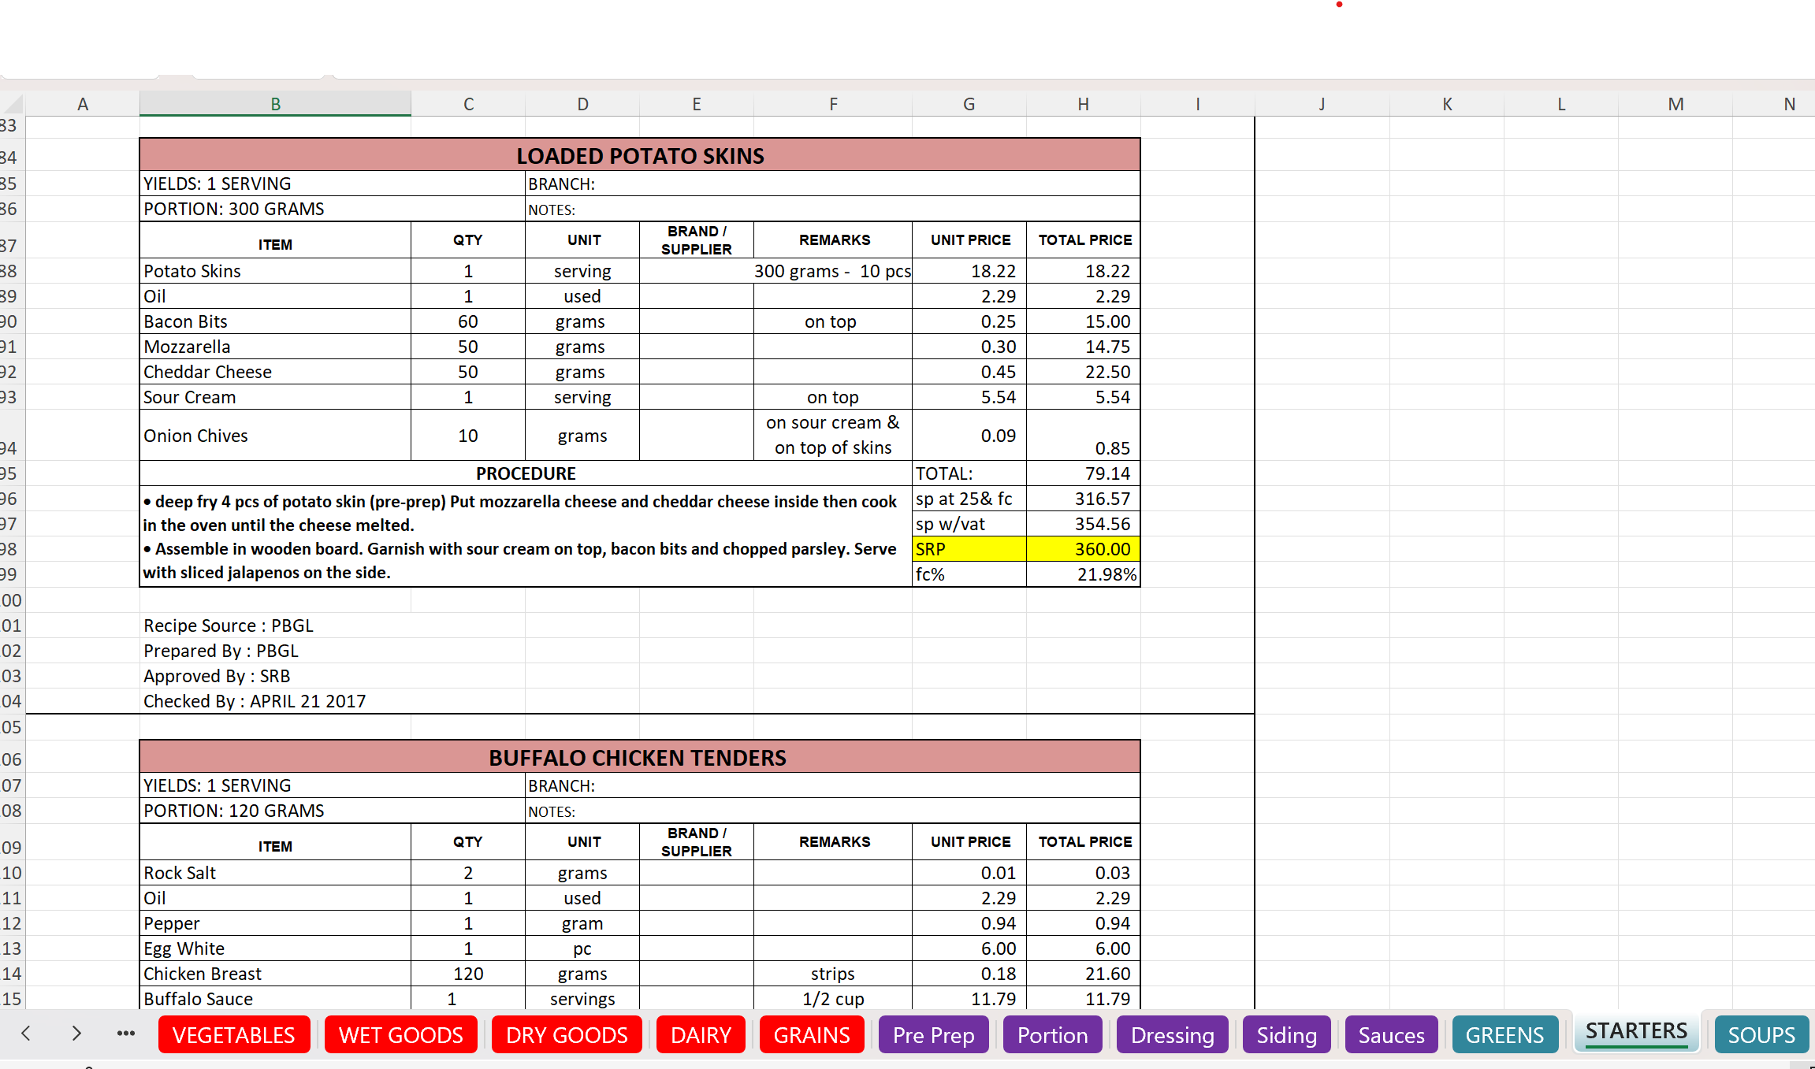1815x1069 pixels.
Task: Open the Pre Prep sheet tab
Action: click(x=933, y=1035)
